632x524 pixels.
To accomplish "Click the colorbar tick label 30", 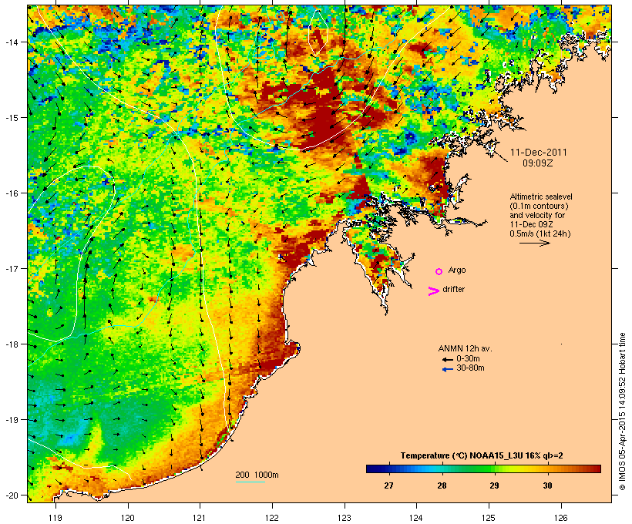I will (547, 485).
